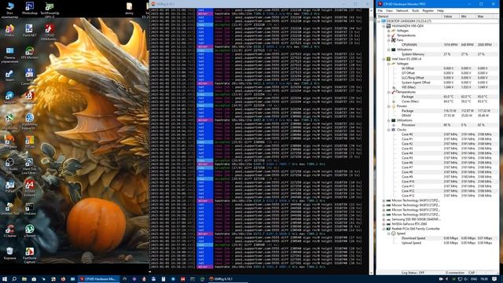Collapse the Xeon Powers node
This screenshot has width=503, height=283.
388,106
